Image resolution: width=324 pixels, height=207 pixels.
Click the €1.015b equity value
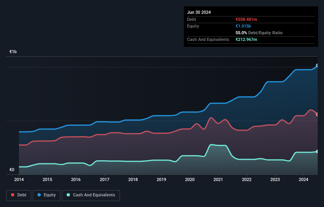click(243, 26)
